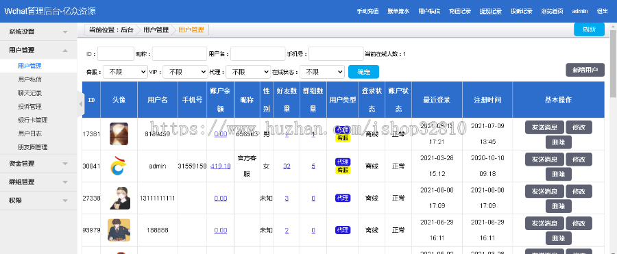Open 浏览首页 in top navigation

pyautogui.click(x=552, y=11)
